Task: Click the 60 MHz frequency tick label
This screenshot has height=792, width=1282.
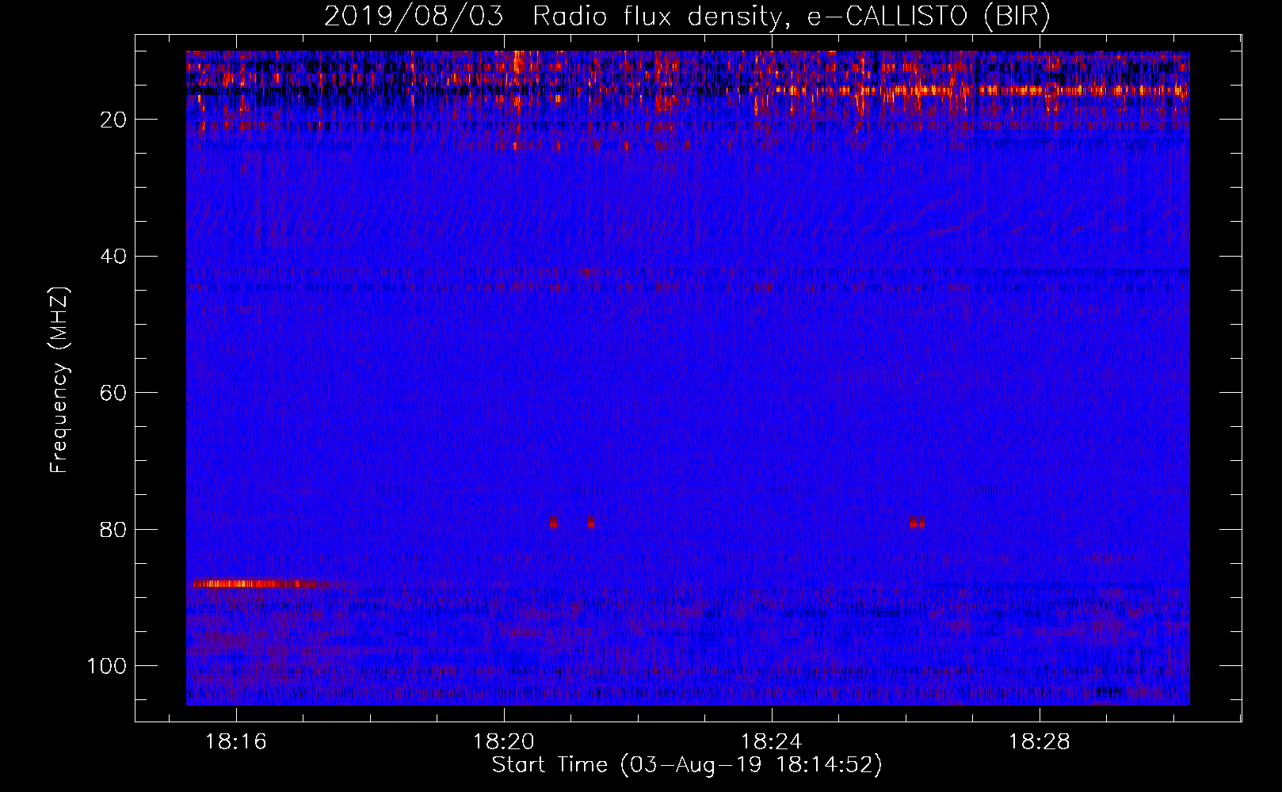Action: pos(114,393)
